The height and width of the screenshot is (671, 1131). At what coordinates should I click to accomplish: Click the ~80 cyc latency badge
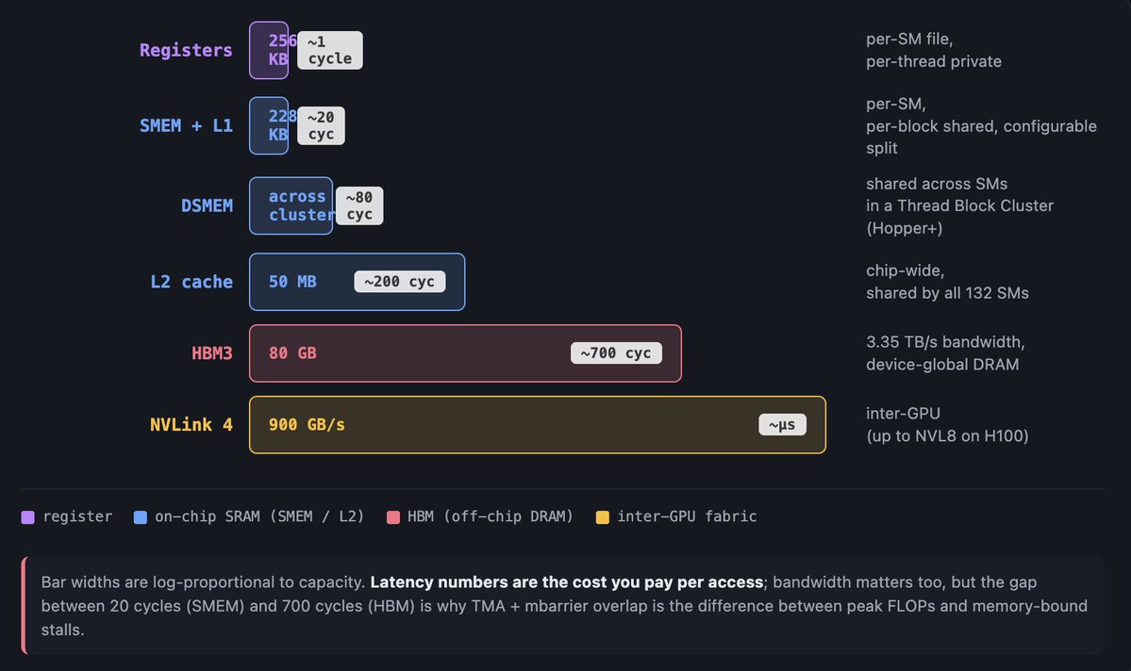(359, 205)
